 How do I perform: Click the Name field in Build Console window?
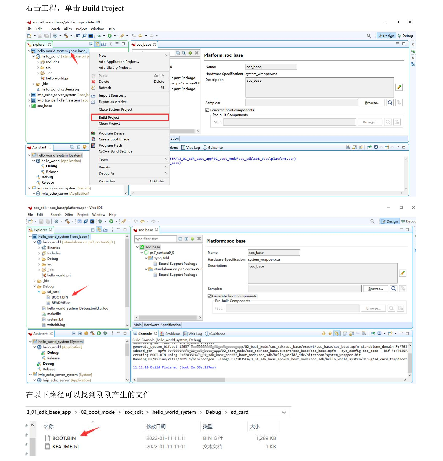point(274,253)
